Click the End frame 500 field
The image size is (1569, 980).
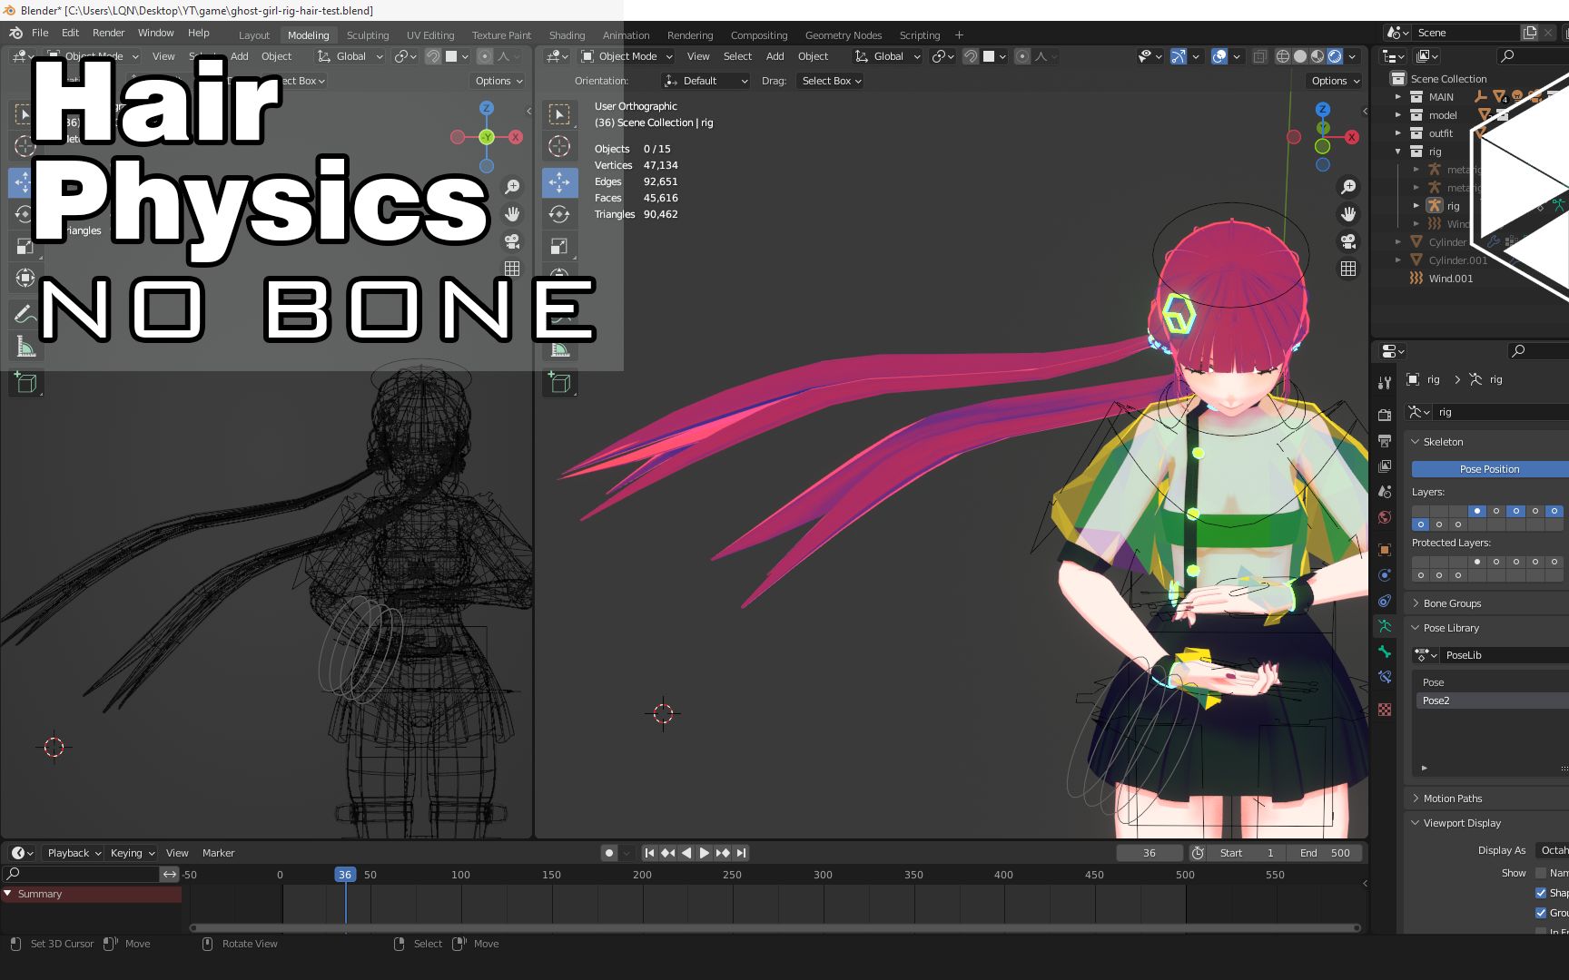tap(1325, 853)
